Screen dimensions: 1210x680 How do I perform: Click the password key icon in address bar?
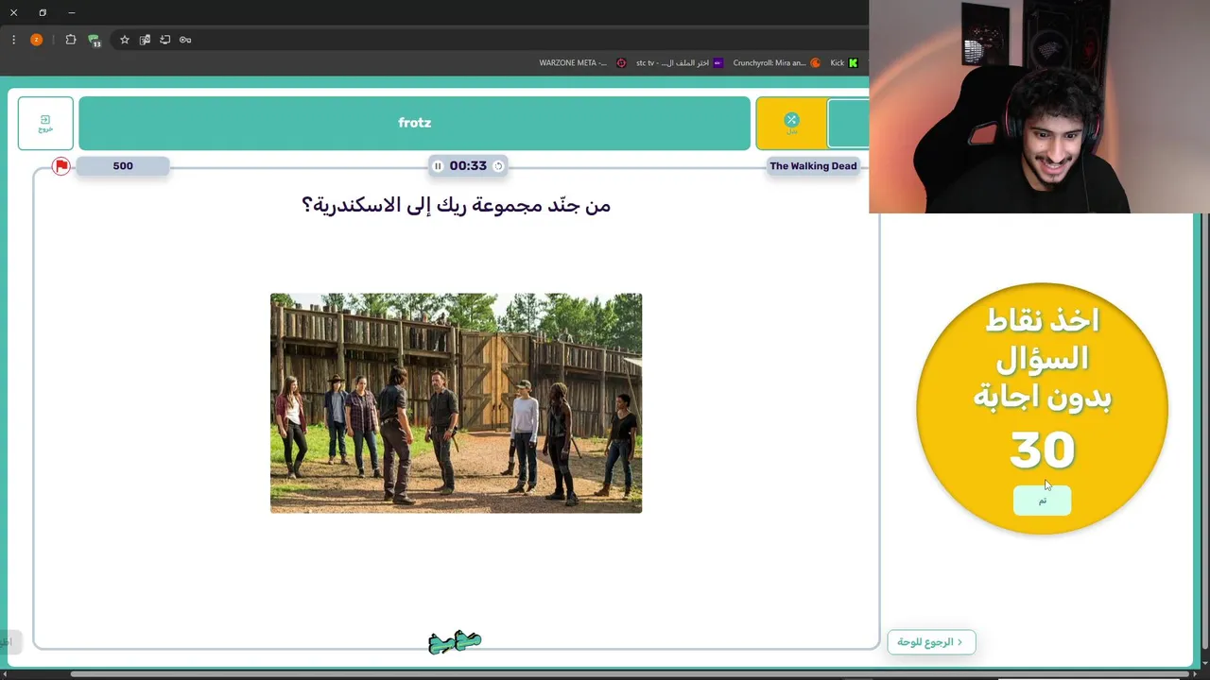[185, 40]
